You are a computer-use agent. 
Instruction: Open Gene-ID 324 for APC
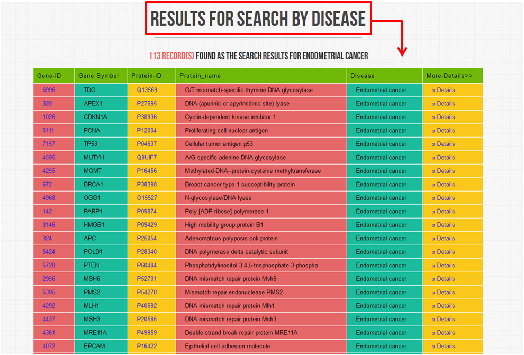pyautogui.click(x=47, y=239)
